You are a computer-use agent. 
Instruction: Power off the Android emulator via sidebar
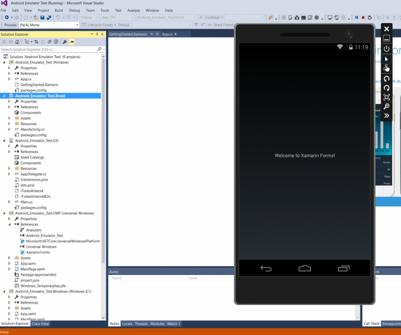386,48
